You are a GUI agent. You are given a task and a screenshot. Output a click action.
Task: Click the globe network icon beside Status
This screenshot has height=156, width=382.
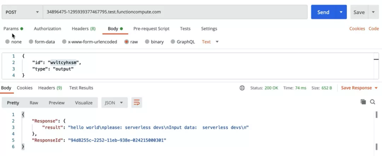click(x=242, y=88)
